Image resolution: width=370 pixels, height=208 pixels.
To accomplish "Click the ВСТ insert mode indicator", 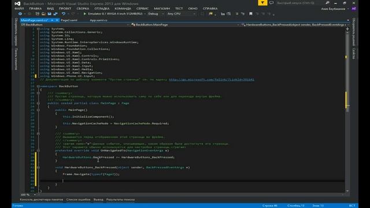I will pyautogui.click(x=352, y=206).
